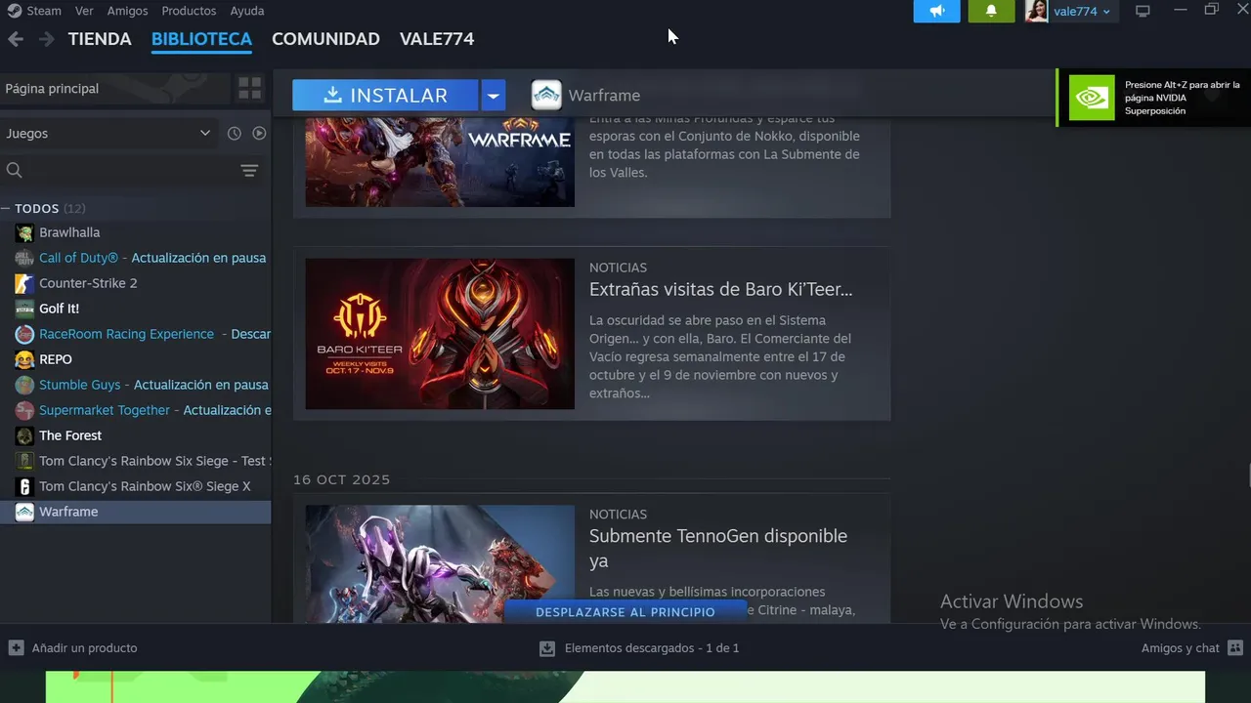Screen dimensions: 1251x703
Task: Click the Baro Ki'Teer news thumbnail
Action: coord(440,334)
